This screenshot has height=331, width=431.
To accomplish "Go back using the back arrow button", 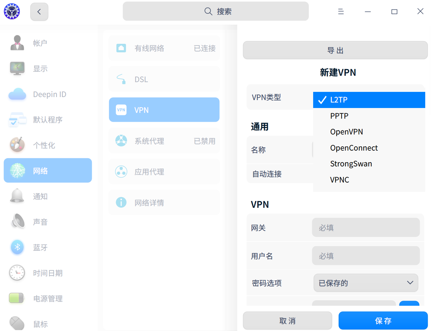I will [39, 12].
